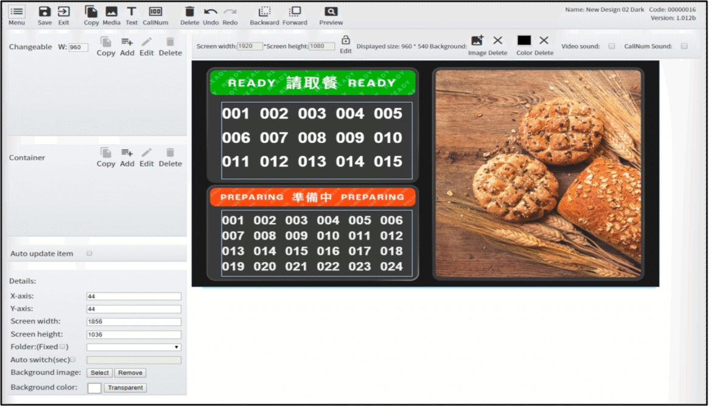
Task: Undo the last action
Action: click(211, 15)
